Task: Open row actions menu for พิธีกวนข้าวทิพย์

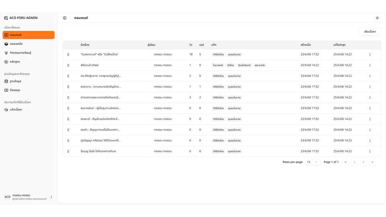Action: [x=370, y=65]
